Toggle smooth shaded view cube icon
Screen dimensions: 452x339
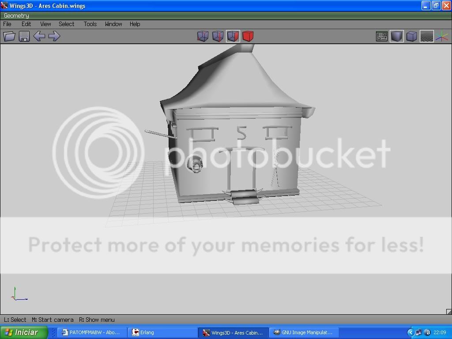point(397,36)
